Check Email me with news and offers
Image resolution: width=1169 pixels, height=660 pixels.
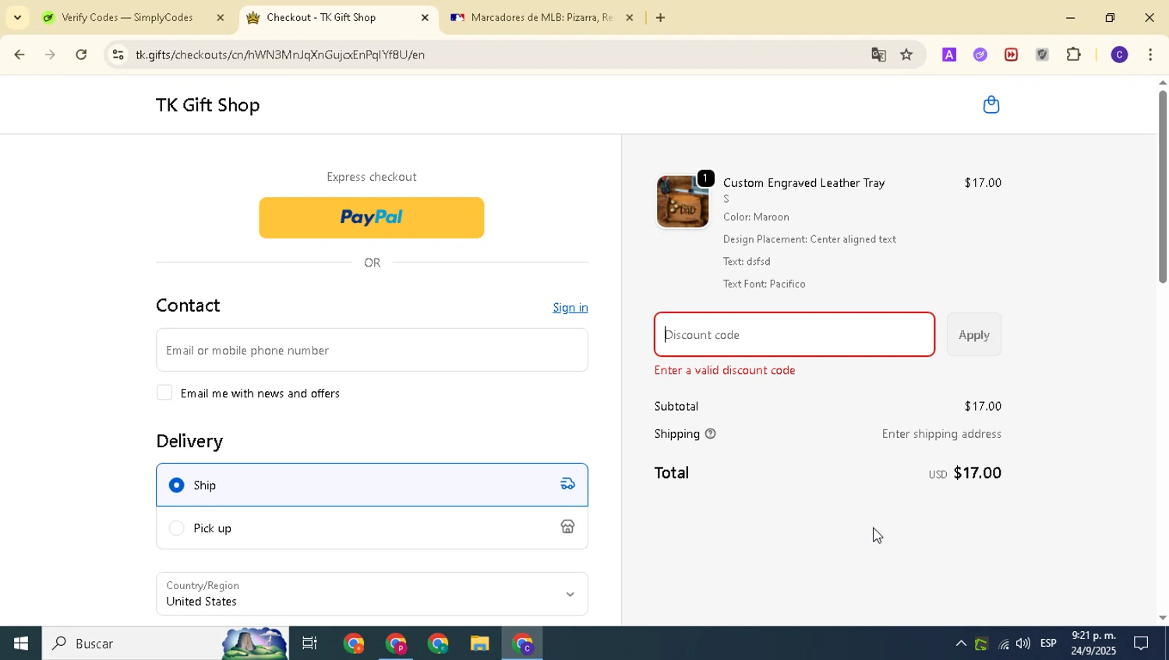tap(164, 393)
